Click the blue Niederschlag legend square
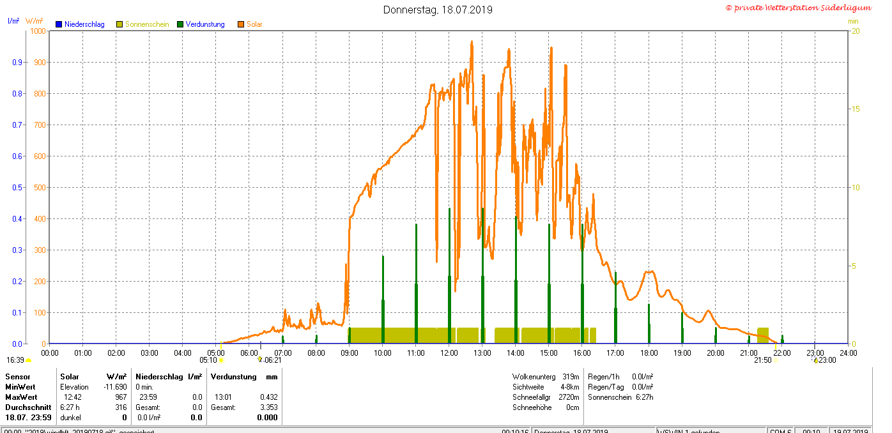This screenshot has height=433, width=892. coord(59,24)
